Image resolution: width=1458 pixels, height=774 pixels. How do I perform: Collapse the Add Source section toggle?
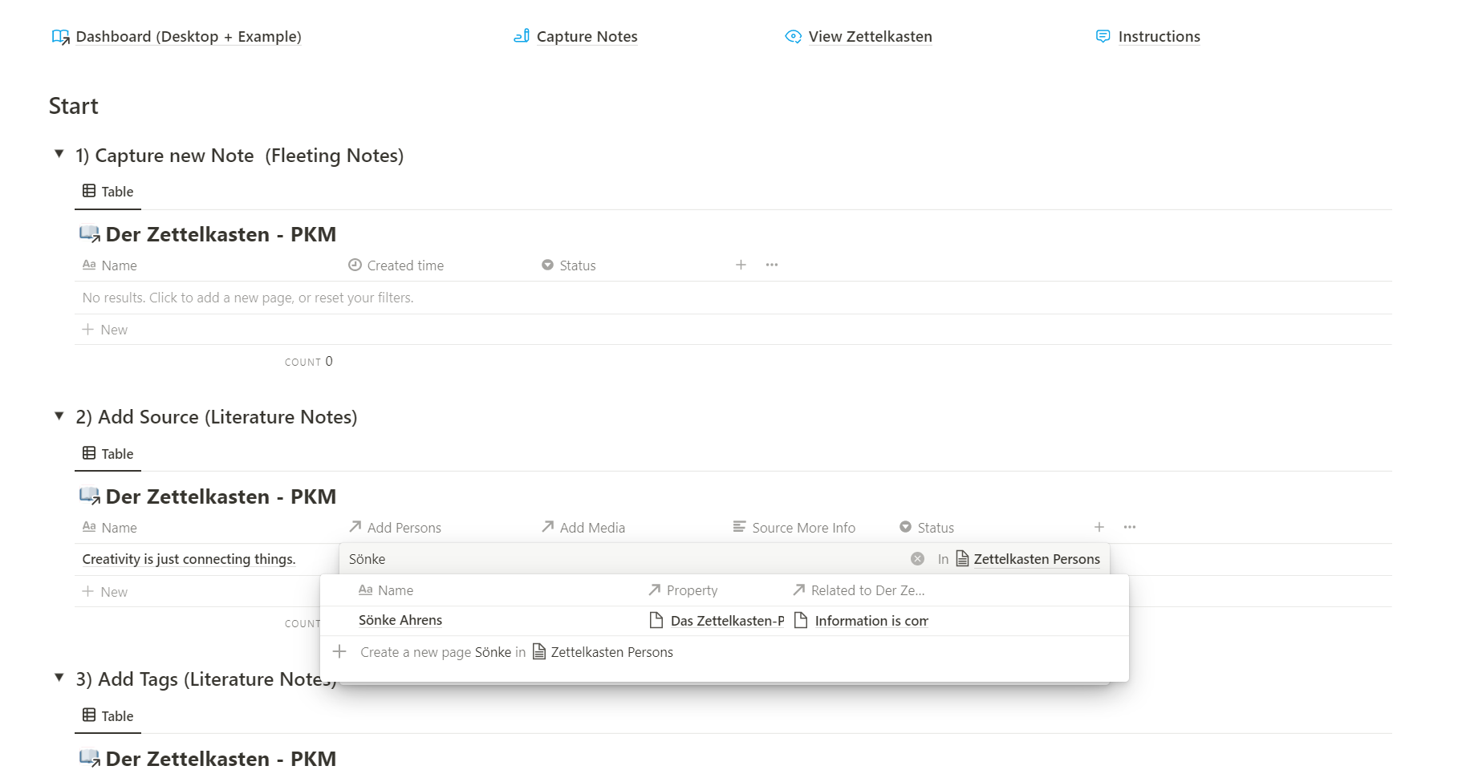click(59, 415)
